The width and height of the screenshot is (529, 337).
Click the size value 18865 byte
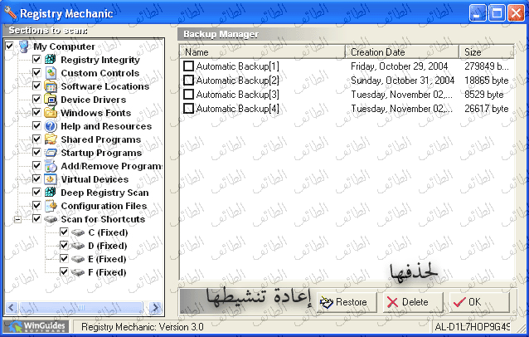point(486,81)
